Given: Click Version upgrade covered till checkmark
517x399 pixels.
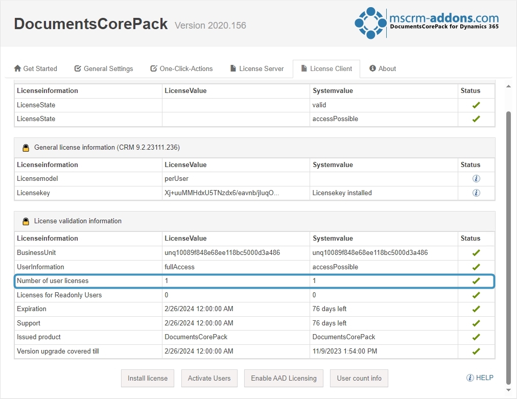Looking at the screenshot, I should point(476,351).
